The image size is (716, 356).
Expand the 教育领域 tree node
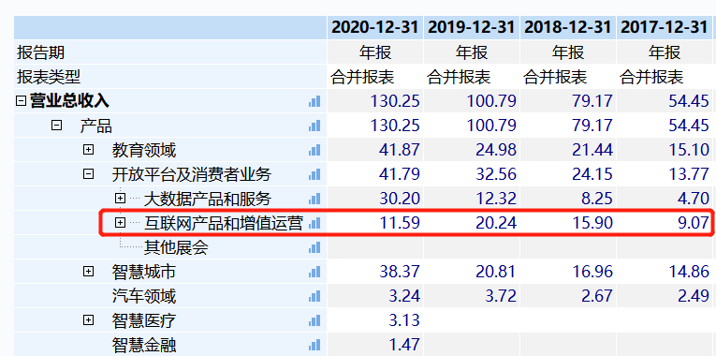(88, 150)
